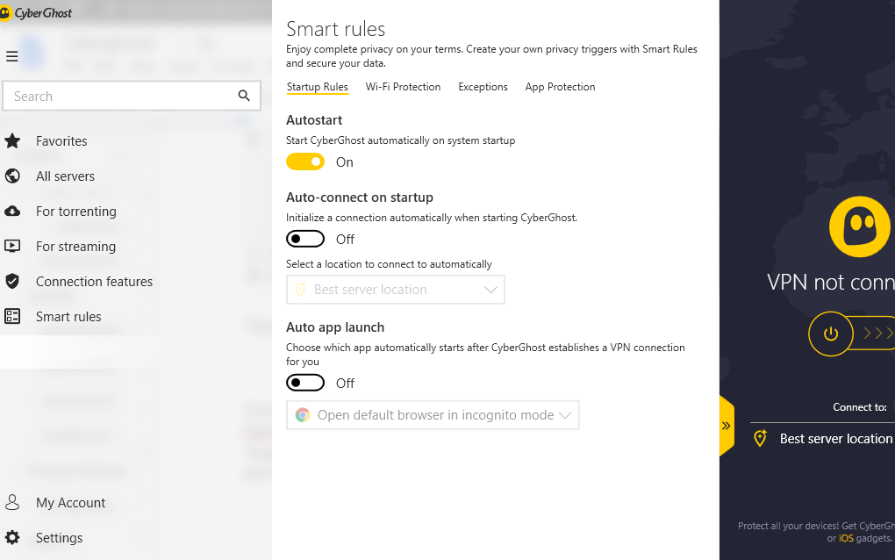Viewport: 895px width, 560px height.
Task: Click the For torrenting cloud icon
Action: [x=12, y=212]
